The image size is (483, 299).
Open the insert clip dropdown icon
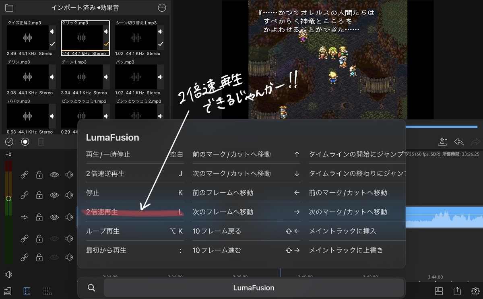coord(443,142)
